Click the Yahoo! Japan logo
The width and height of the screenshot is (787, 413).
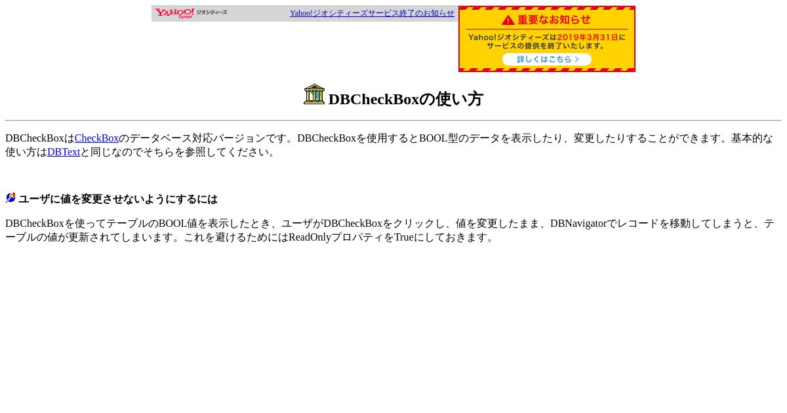point(174,13)
